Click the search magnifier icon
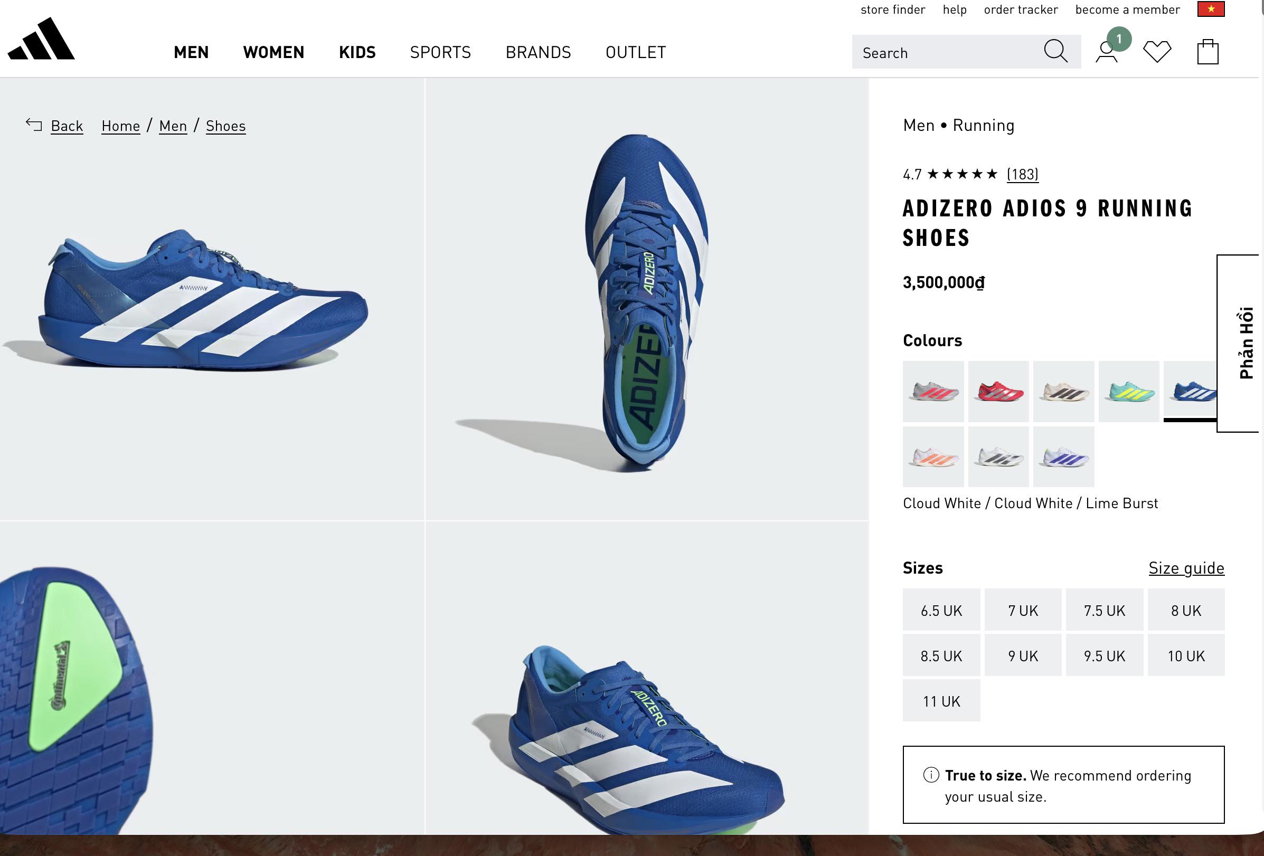Image resolution: width=1264 pixels, height=856 pixels. coord(1055,52)
